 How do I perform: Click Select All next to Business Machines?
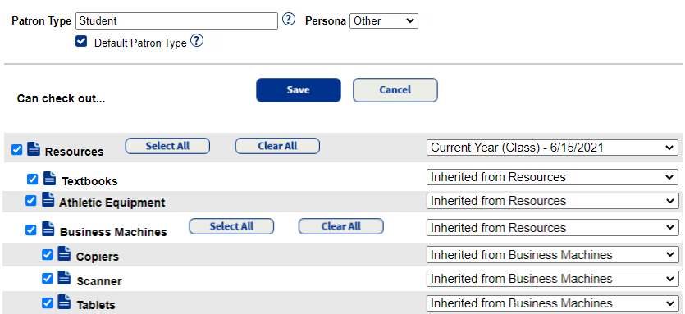231,226
